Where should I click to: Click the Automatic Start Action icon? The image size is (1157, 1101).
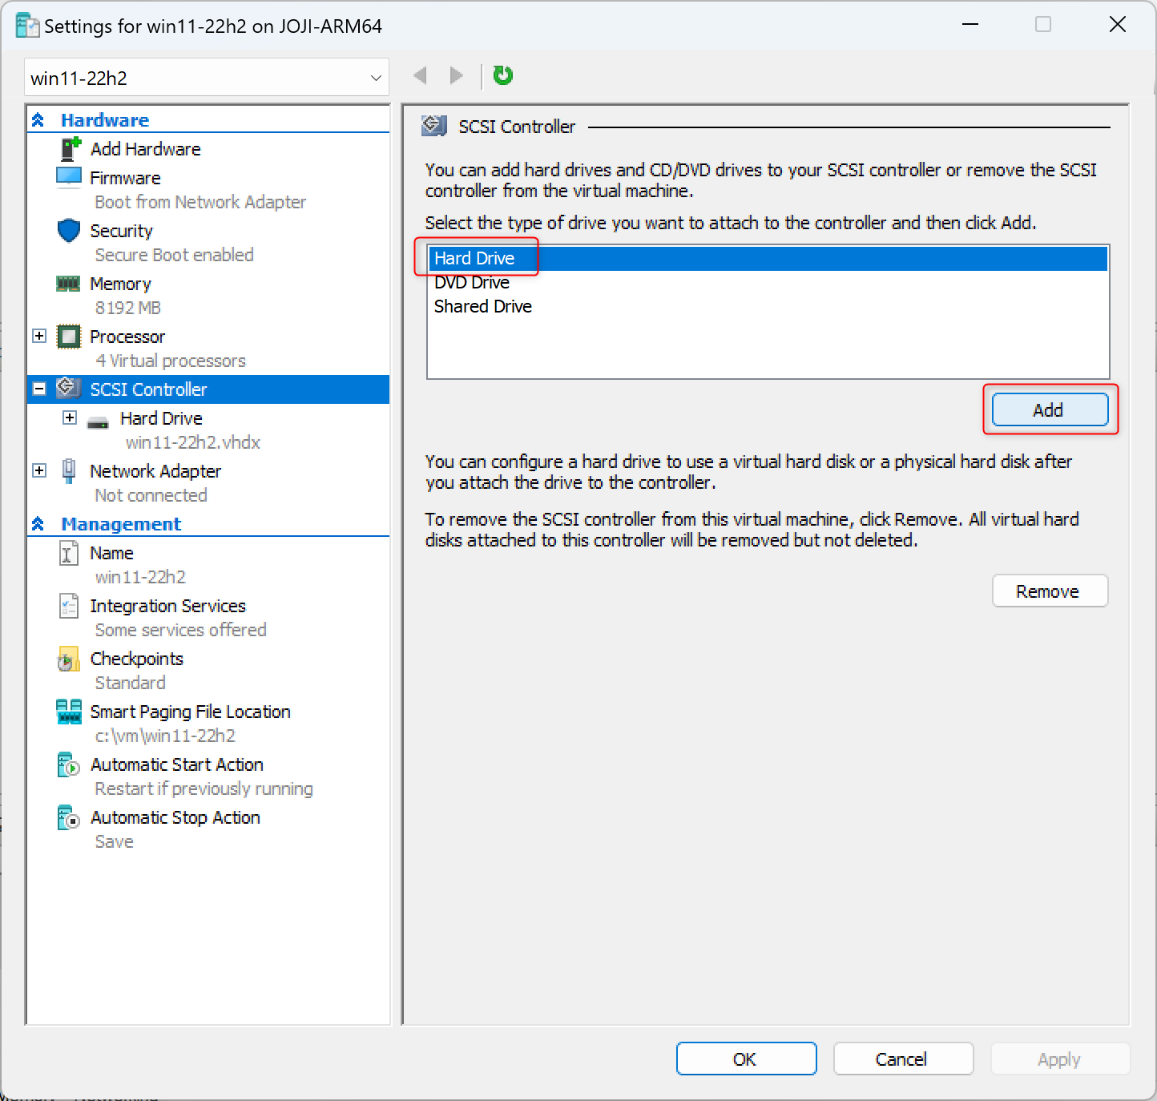69,765
